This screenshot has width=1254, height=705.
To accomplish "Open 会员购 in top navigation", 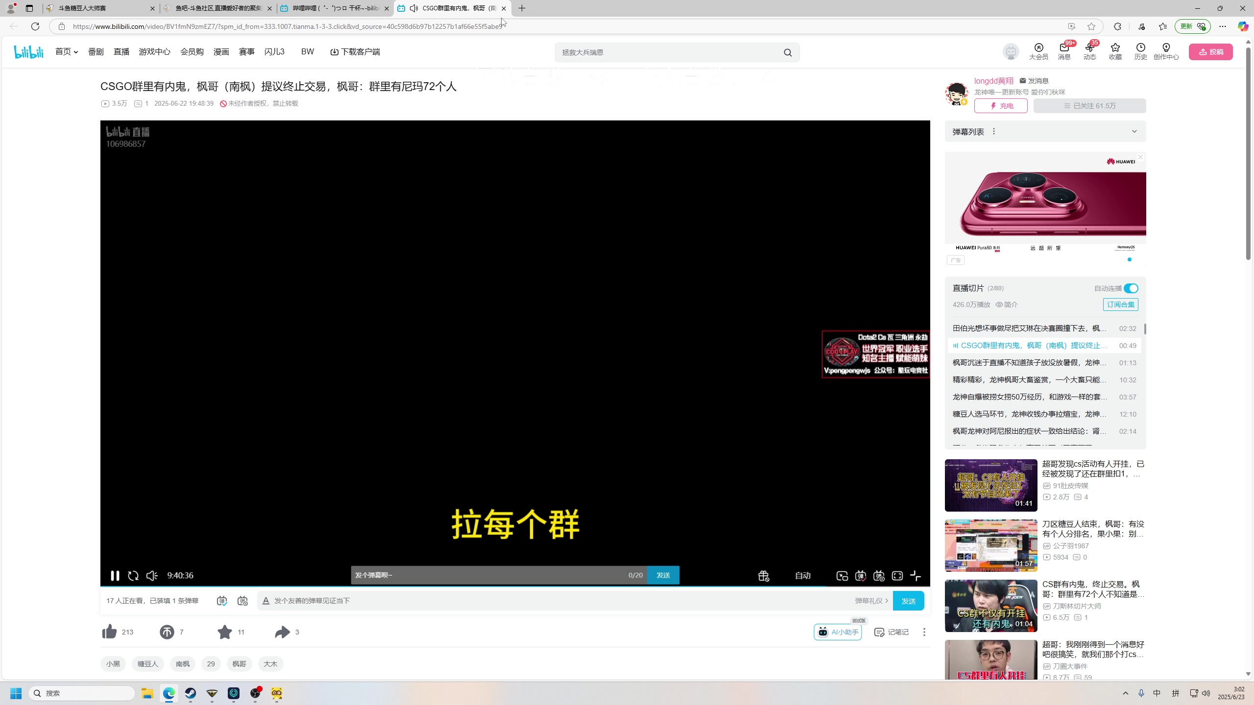I will click(x=192, y=51).
